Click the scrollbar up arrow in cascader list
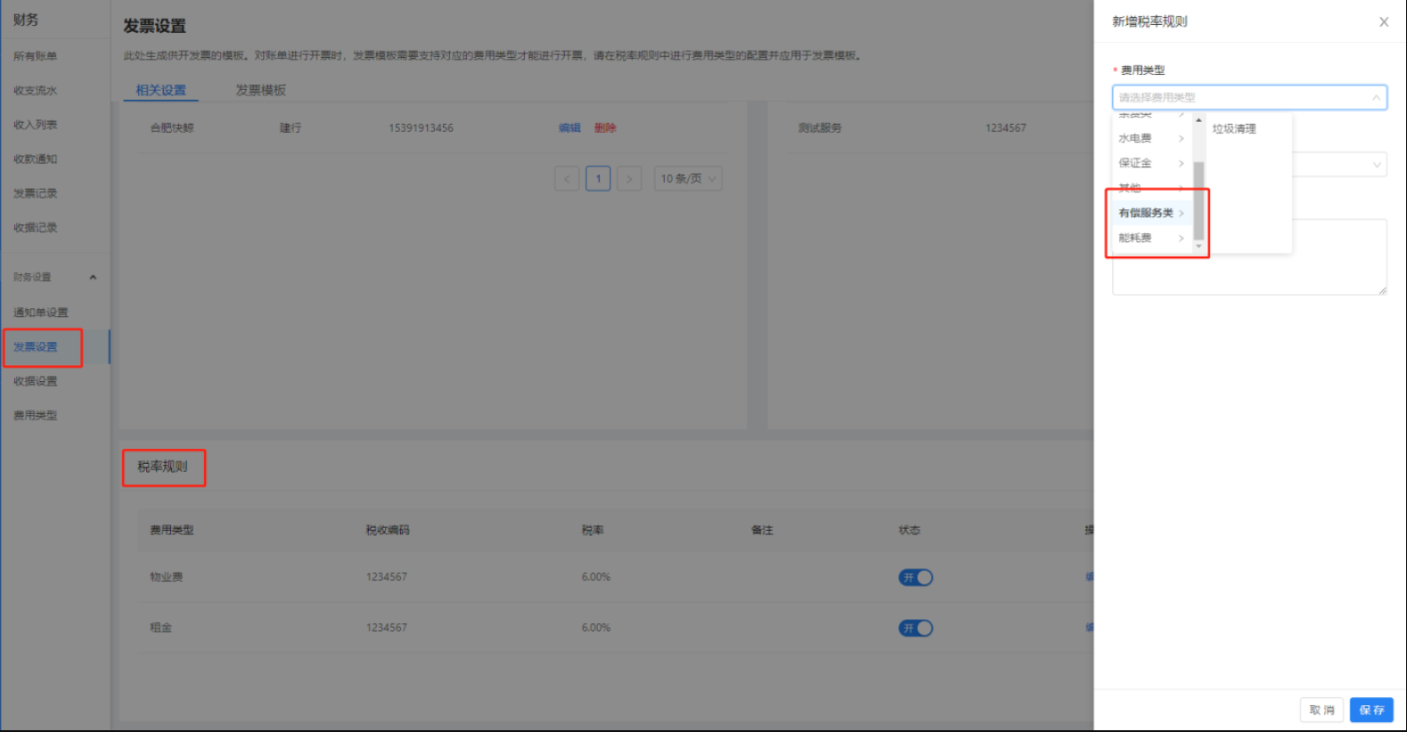This screenshot has height=732, width=1407. pyautogui.click(x=1198, y=120)
